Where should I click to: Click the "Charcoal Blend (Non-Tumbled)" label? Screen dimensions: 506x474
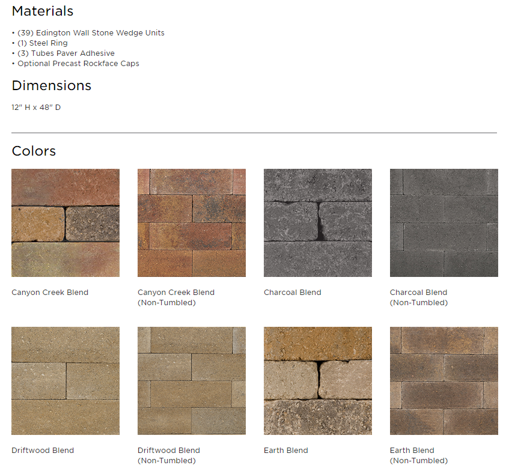point(419,297)
